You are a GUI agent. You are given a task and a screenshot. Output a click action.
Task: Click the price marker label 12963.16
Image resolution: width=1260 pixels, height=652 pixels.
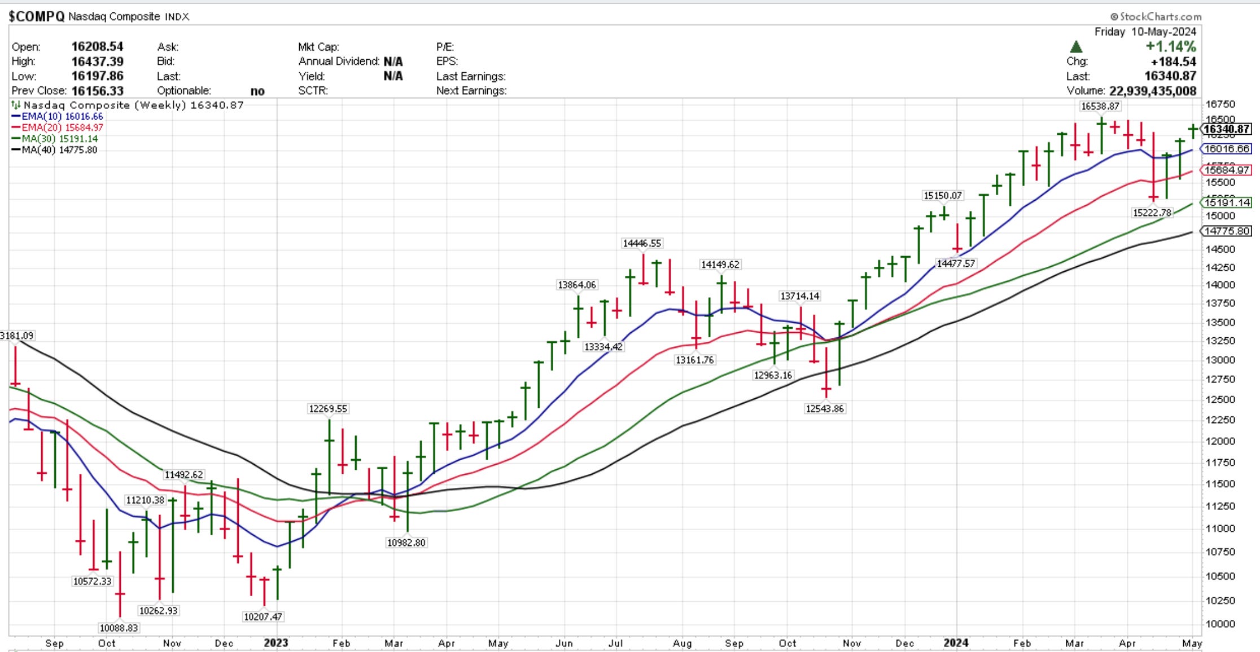tap(773, 375)
